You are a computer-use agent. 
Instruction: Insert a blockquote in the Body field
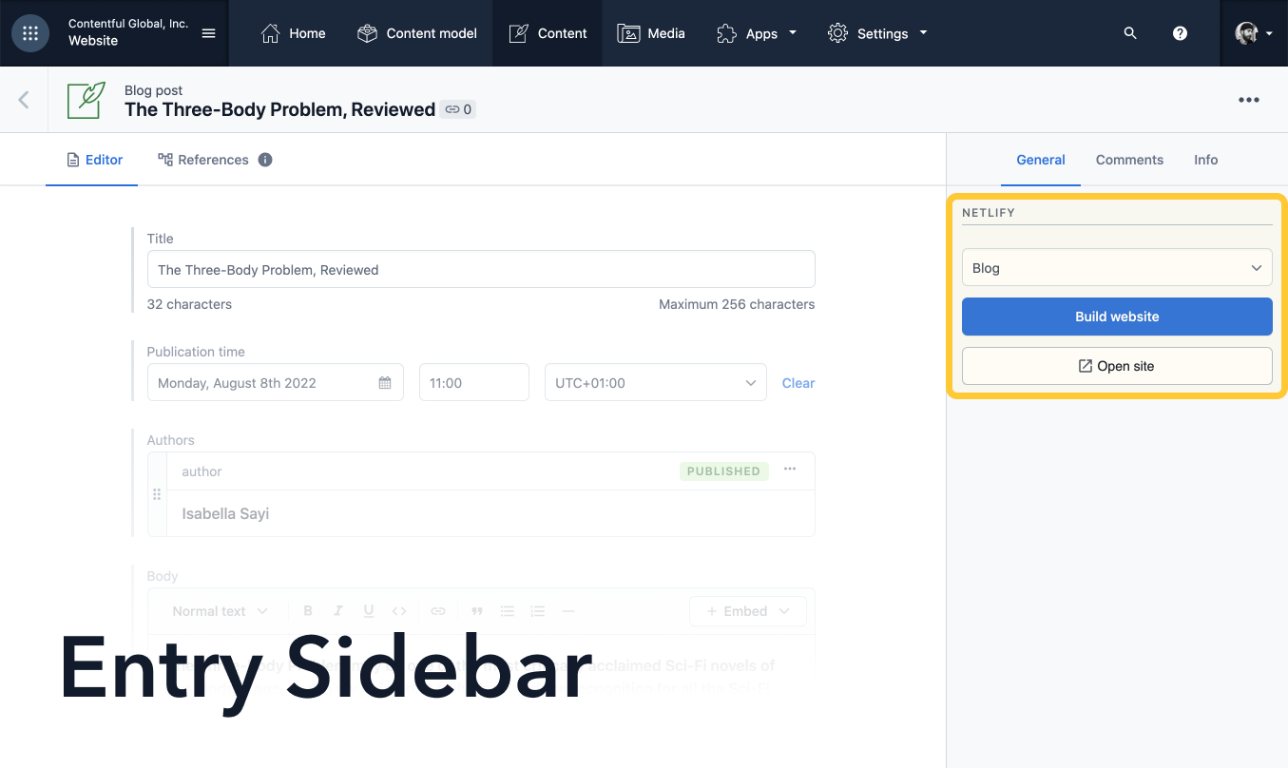coord(476,610)
